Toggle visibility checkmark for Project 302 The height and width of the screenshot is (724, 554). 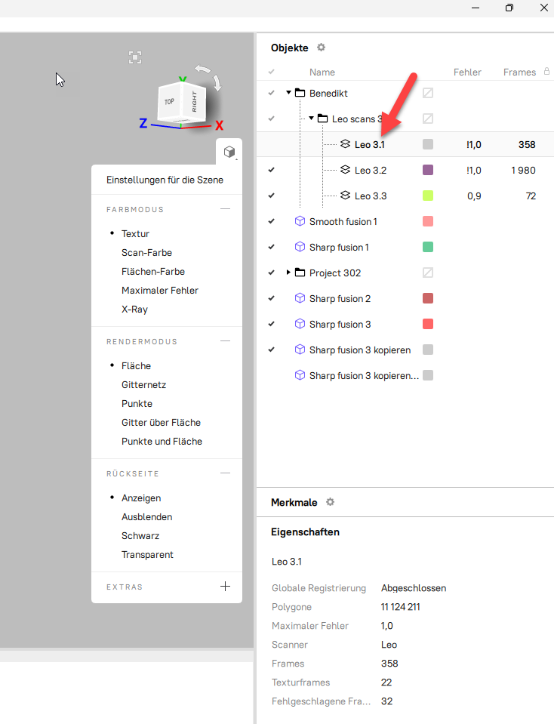click(x=272, y=273)
